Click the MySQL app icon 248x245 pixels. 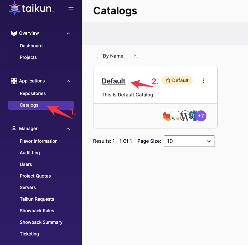(x=176, y=117)
